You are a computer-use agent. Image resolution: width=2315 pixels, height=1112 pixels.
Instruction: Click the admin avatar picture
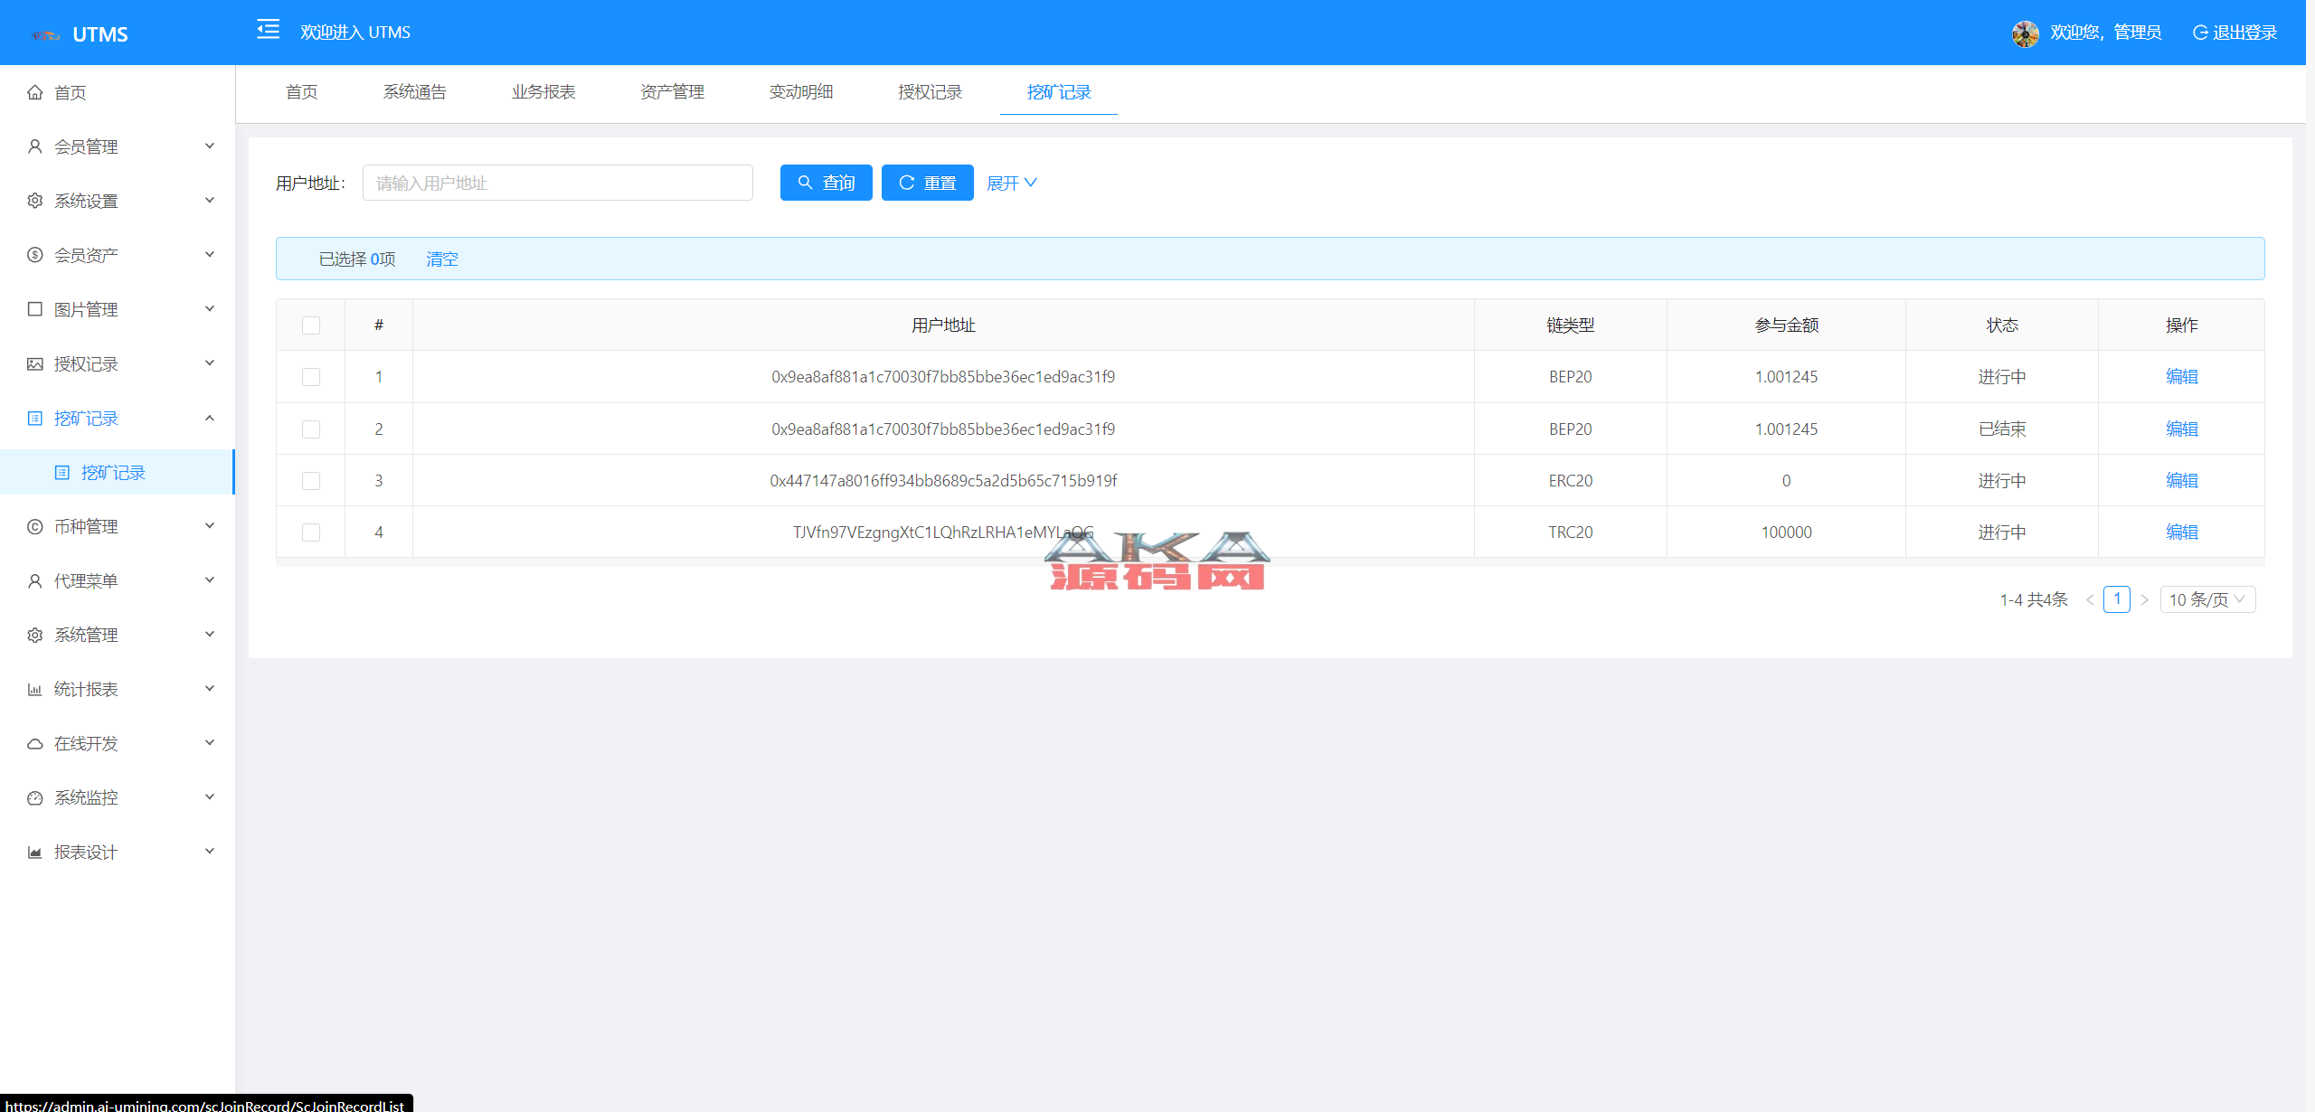tap(2025, 33)
